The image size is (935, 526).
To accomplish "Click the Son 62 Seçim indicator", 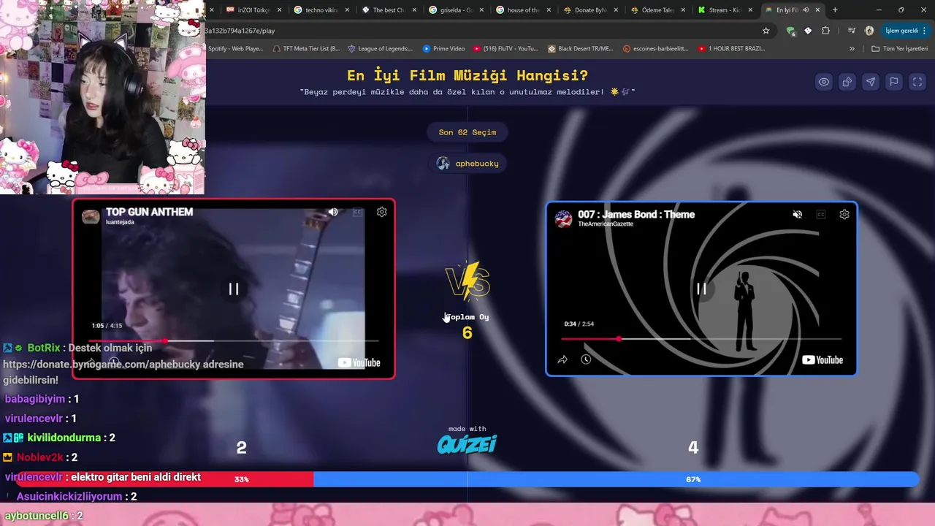I will click(x=467, y=132).
